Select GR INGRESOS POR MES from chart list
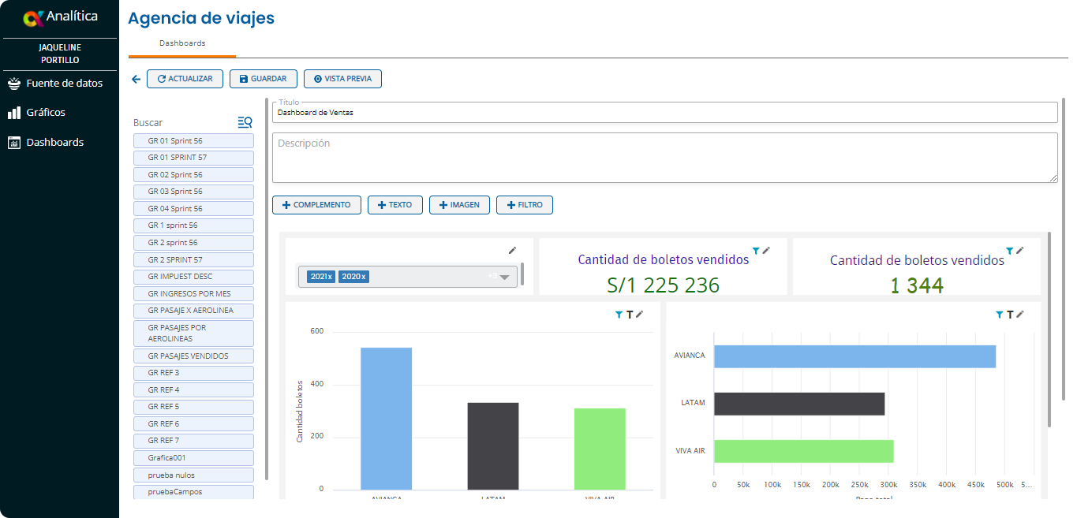The width and height of the screenshot is (1077, 518). [x=193, y=293]
